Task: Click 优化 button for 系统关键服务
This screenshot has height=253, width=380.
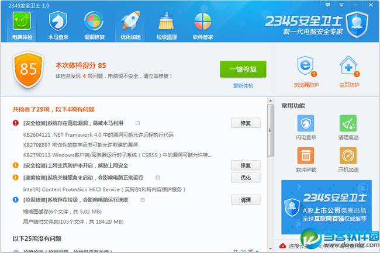Action: pos(246,178)
